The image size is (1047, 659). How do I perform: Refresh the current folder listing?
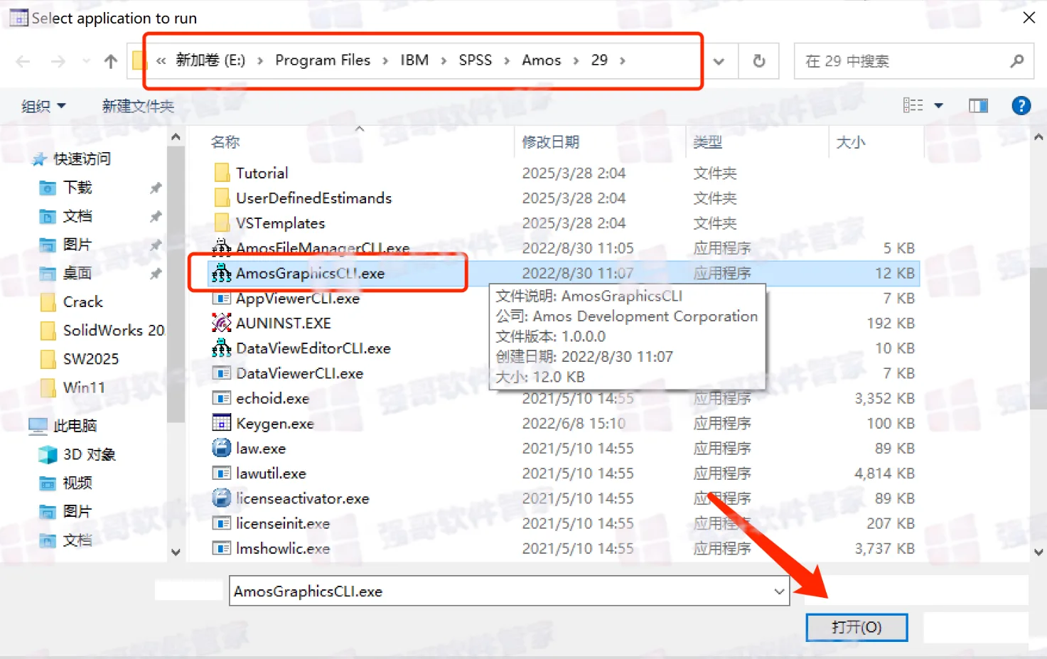[759, 61]
